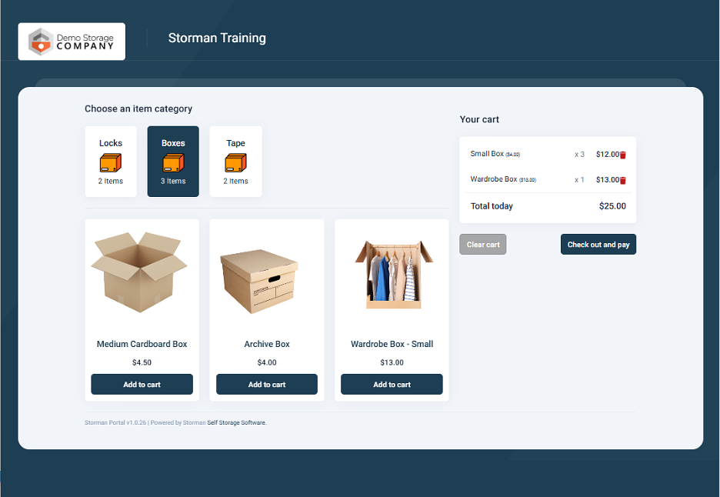
Task: Click the Wardrobe Box product image
Action: click(x=394, y=274)
